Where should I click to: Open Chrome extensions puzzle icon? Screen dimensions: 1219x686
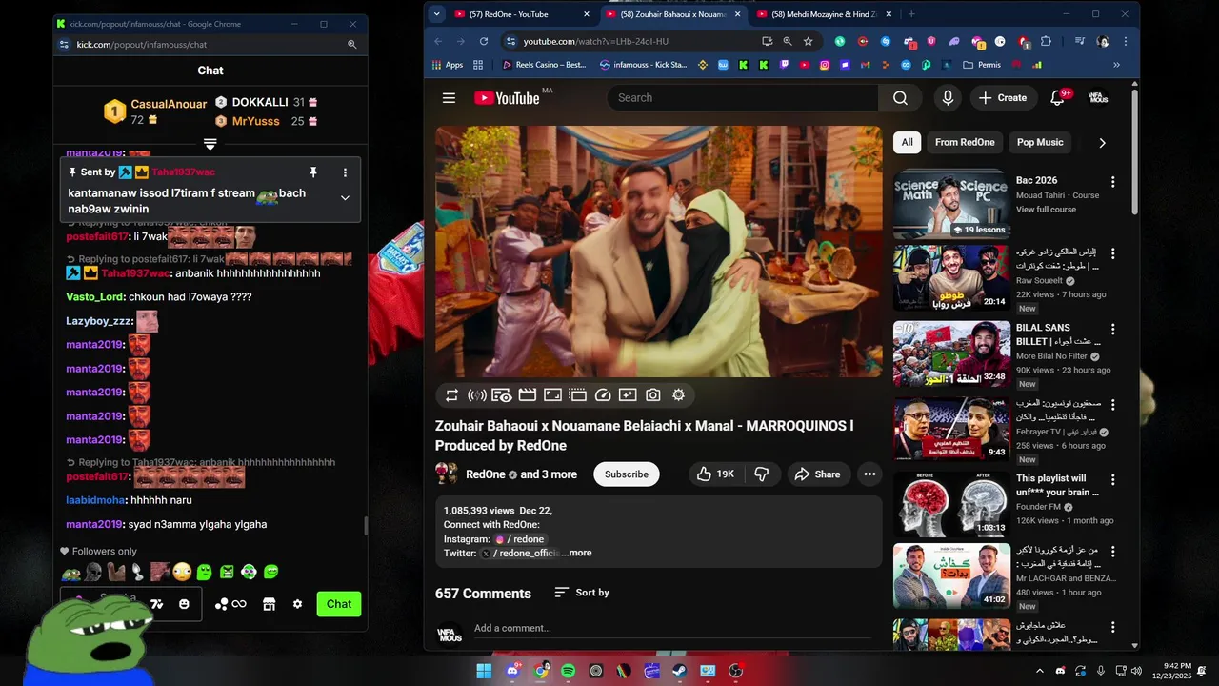click(x=1046, y=41)
